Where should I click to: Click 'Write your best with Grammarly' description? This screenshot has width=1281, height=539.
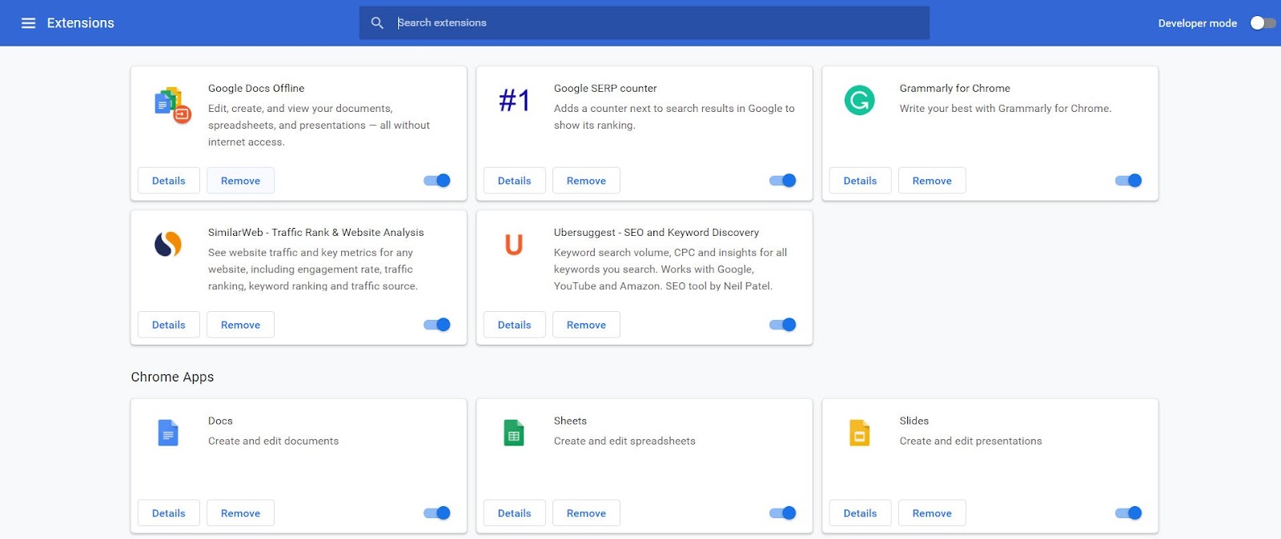tap(1006, 108)
